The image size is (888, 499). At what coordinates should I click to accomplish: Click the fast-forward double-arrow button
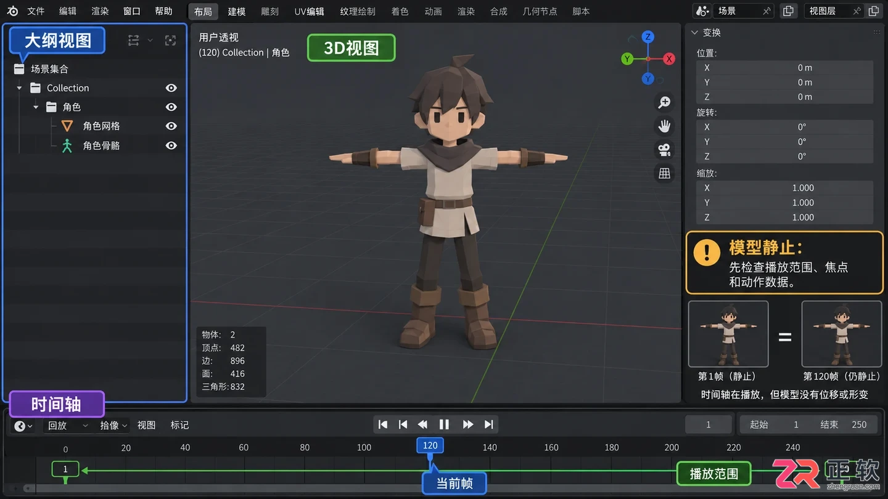[x=468, y=424]
